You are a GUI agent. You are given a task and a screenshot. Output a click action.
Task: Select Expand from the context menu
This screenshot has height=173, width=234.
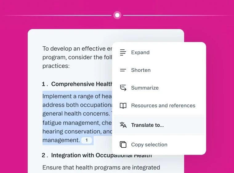159,53
